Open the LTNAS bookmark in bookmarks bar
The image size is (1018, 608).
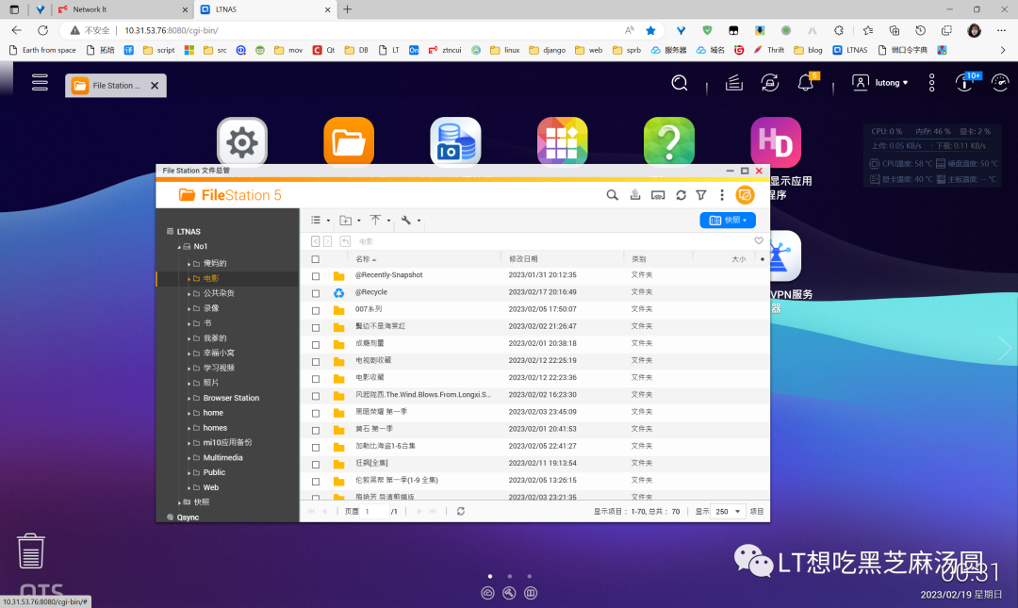[850, 50]
